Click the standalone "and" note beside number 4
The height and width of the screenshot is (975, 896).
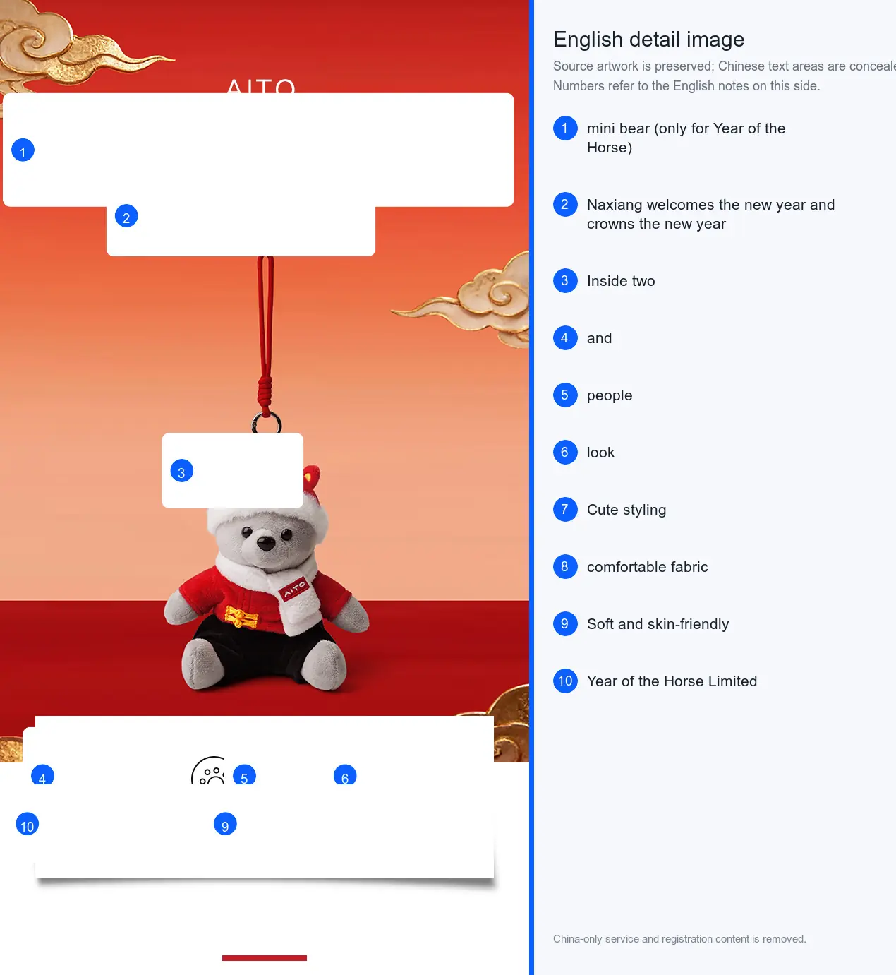599,338
